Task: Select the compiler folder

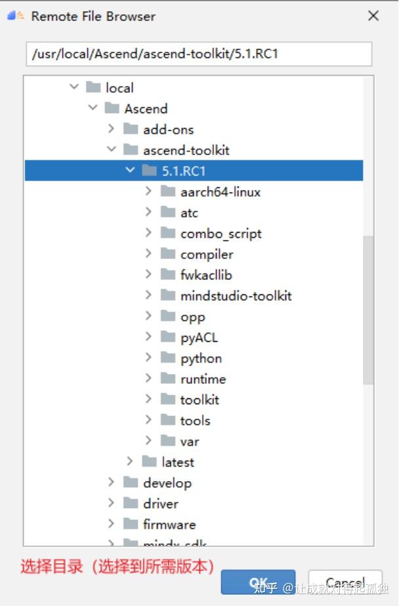Action: coord(207,254)
